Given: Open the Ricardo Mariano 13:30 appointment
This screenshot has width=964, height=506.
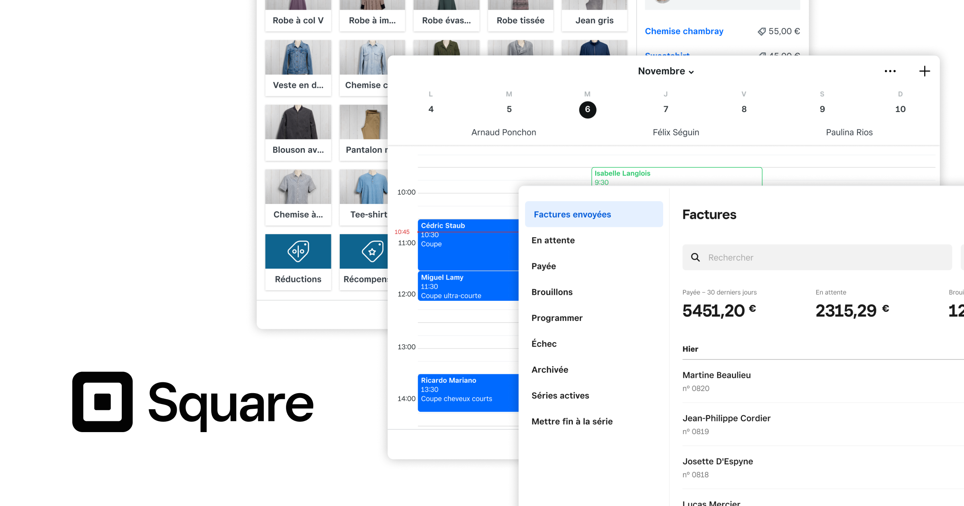Looking at the screenshot, I should click(x=468, y=393).
